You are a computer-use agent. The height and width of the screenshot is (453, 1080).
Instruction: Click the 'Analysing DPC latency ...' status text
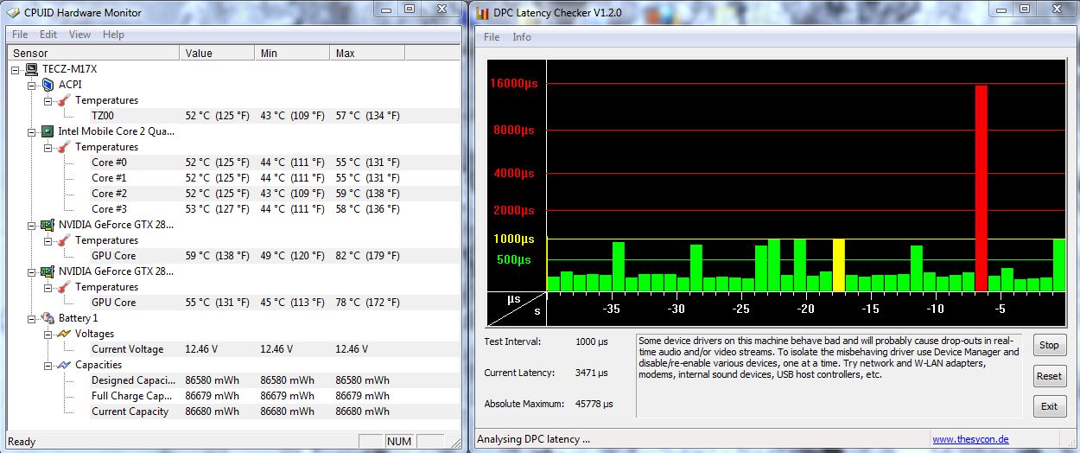(x=533, y=439)
